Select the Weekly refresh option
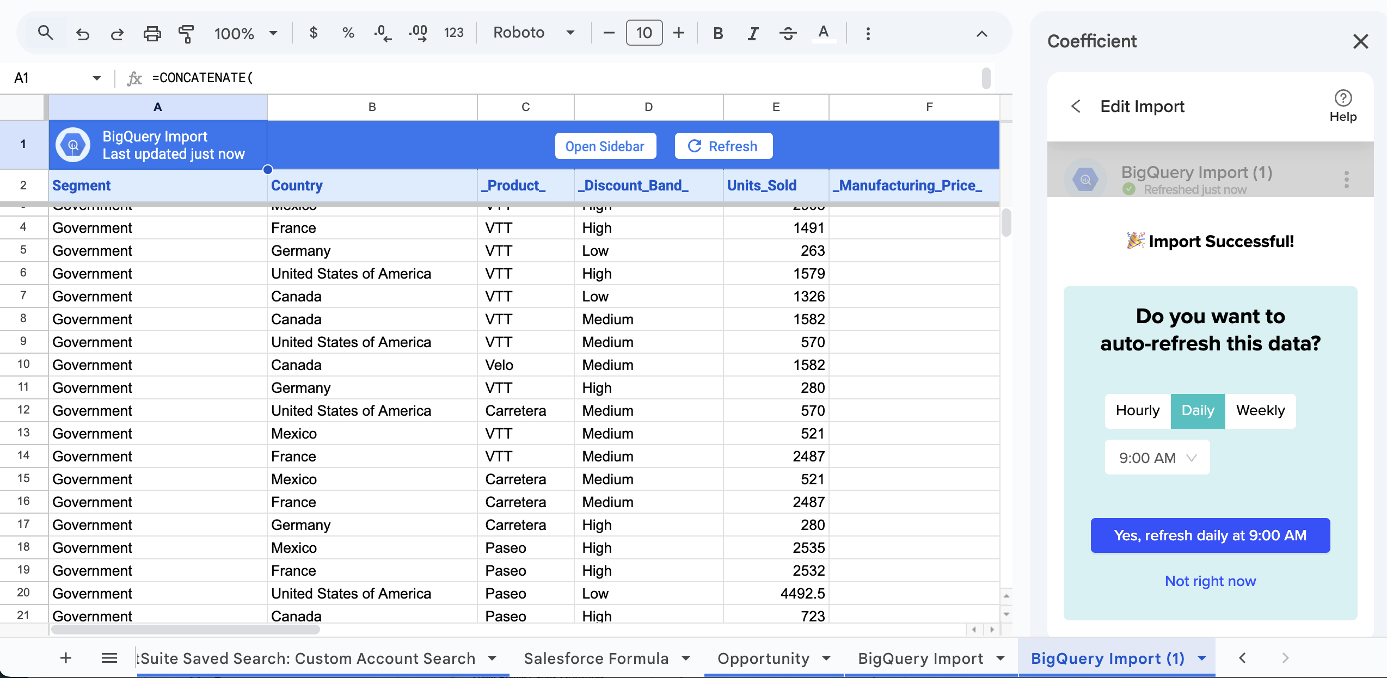 click(1260, 410)
